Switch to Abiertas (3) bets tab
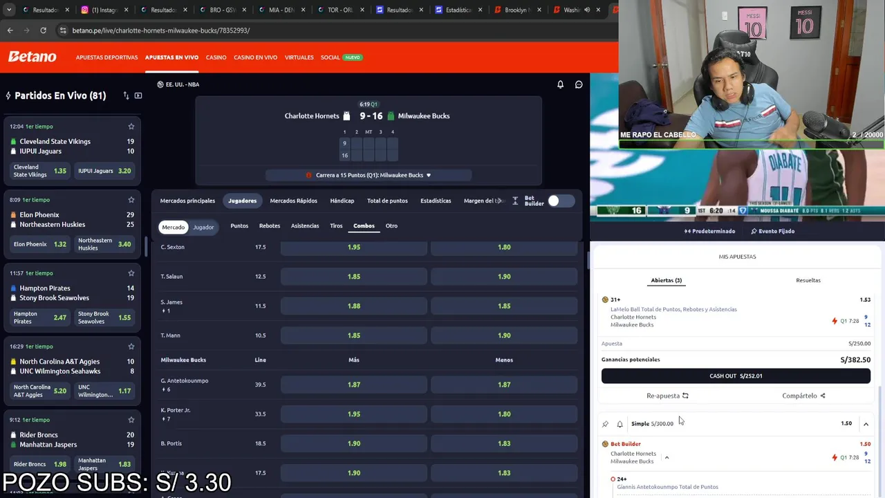885x498 pixels. 667,280
